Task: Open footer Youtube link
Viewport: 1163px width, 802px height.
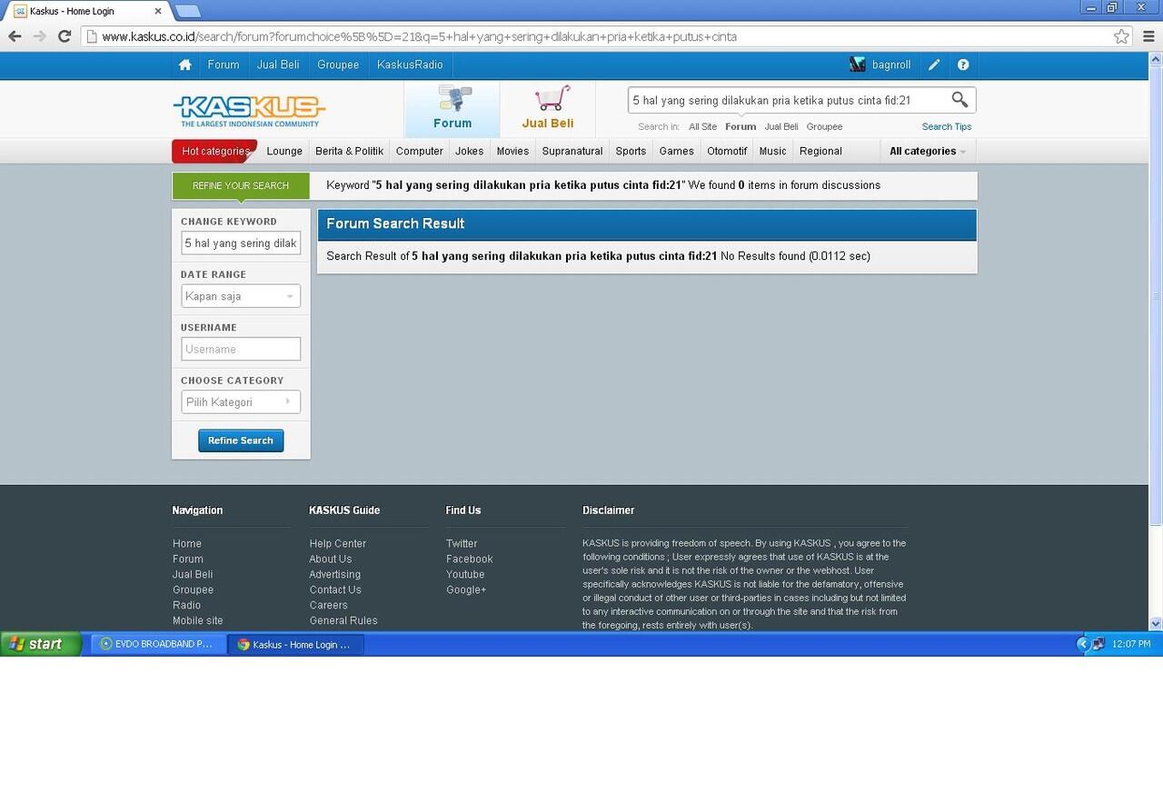Action: 465,574
